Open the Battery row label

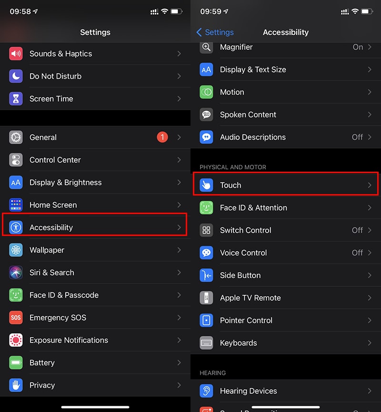[42, 363]
